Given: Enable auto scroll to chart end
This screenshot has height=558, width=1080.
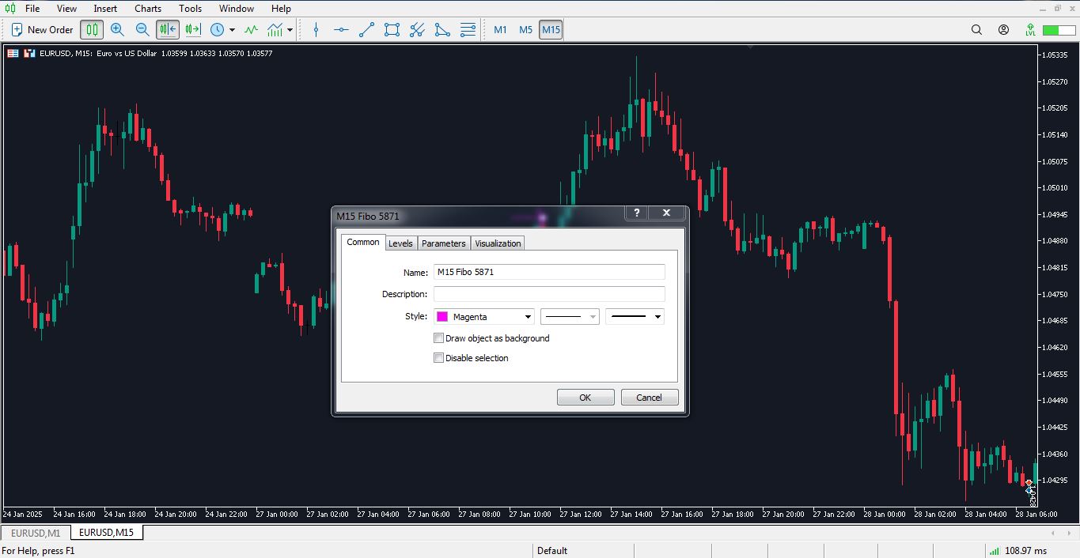Looking at the screenshot, I should point(167,29).
